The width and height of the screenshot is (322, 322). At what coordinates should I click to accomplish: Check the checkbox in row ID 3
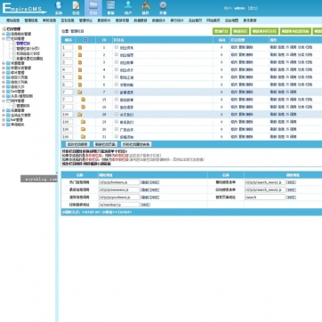pos(117,62)
